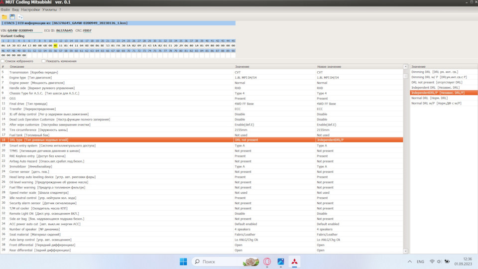Open the question mark help menu

60,10
